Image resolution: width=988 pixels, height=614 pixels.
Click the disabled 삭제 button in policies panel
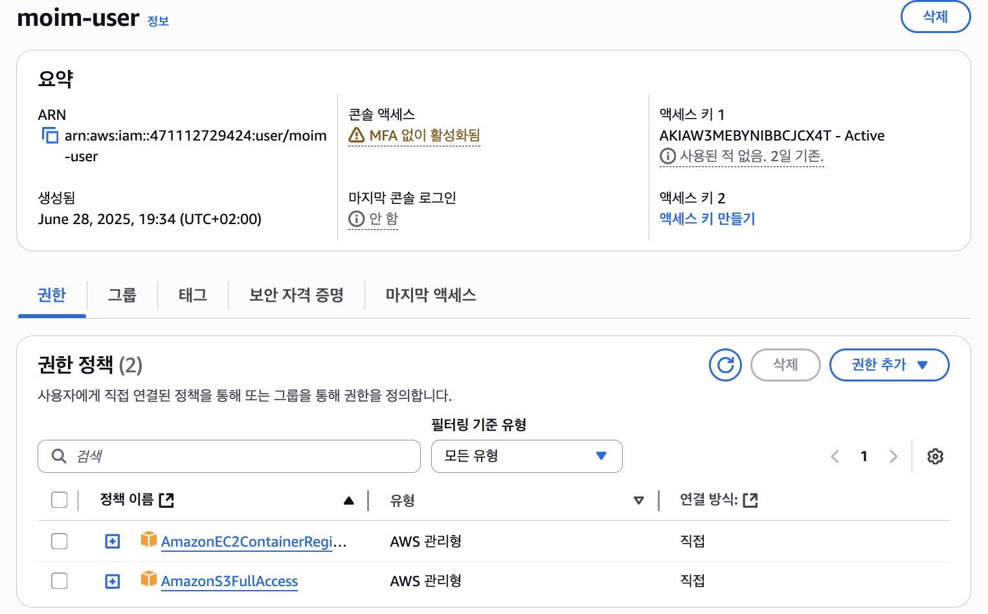click(x=785, y=365)
